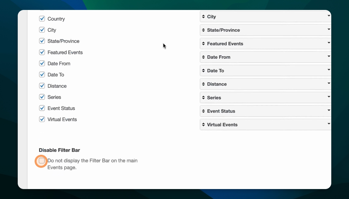Click the sort handle beside Distance
Image resolution: width=349 pixels, height=199 pixels.
[x=204, y=84]
